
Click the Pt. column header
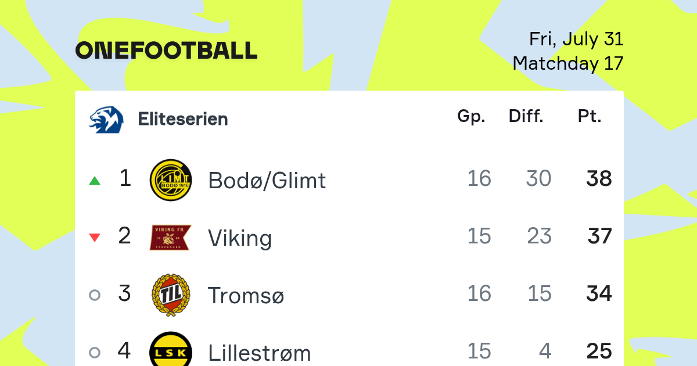pos(590,117)
